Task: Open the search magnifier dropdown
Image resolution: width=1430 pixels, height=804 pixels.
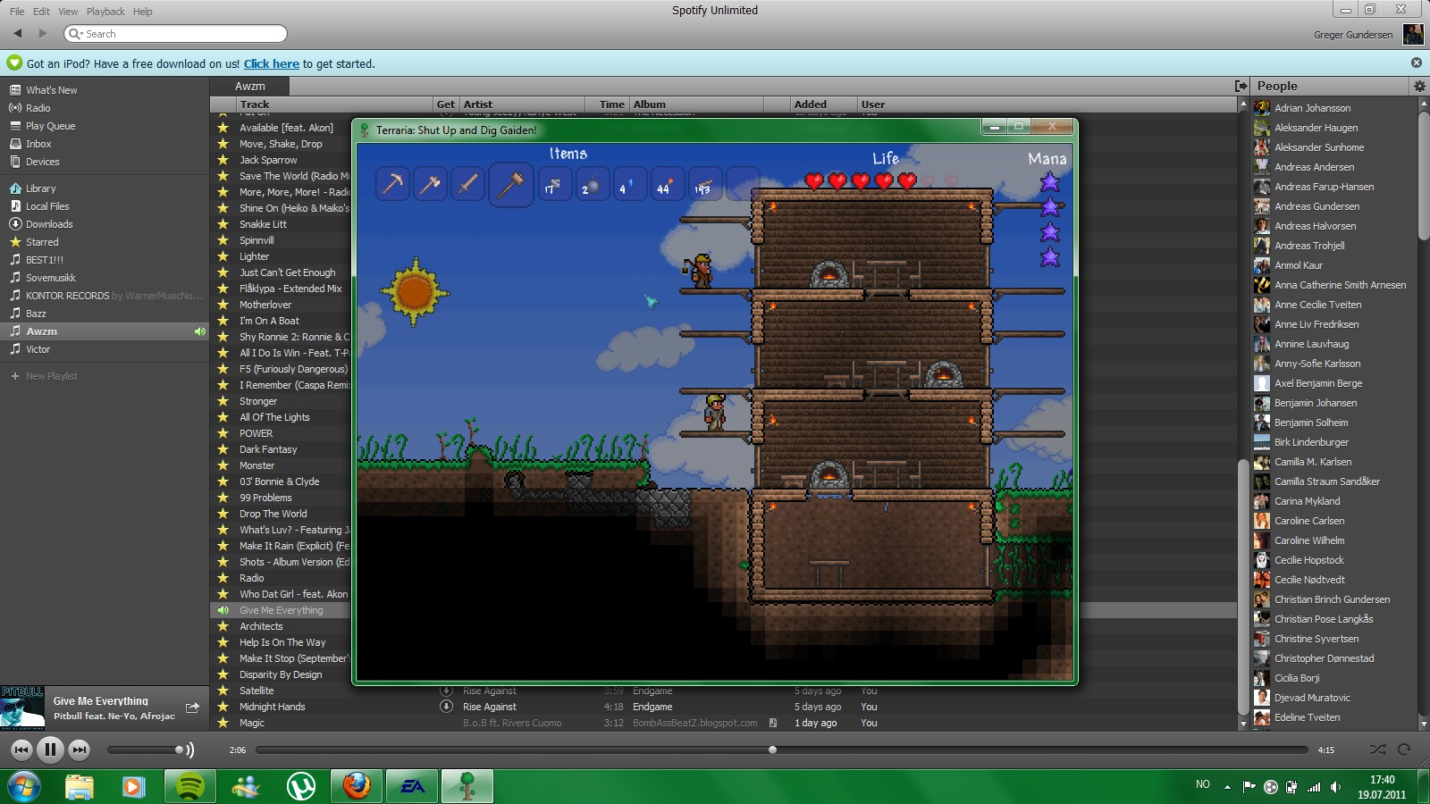Action: (75, 34)
